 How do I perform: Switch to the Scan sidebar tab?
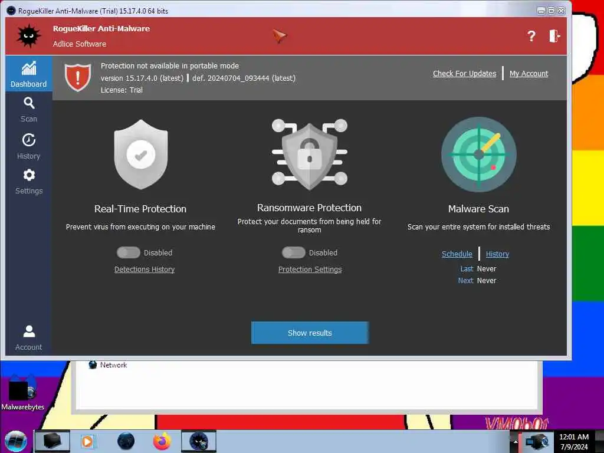point(29,110)
